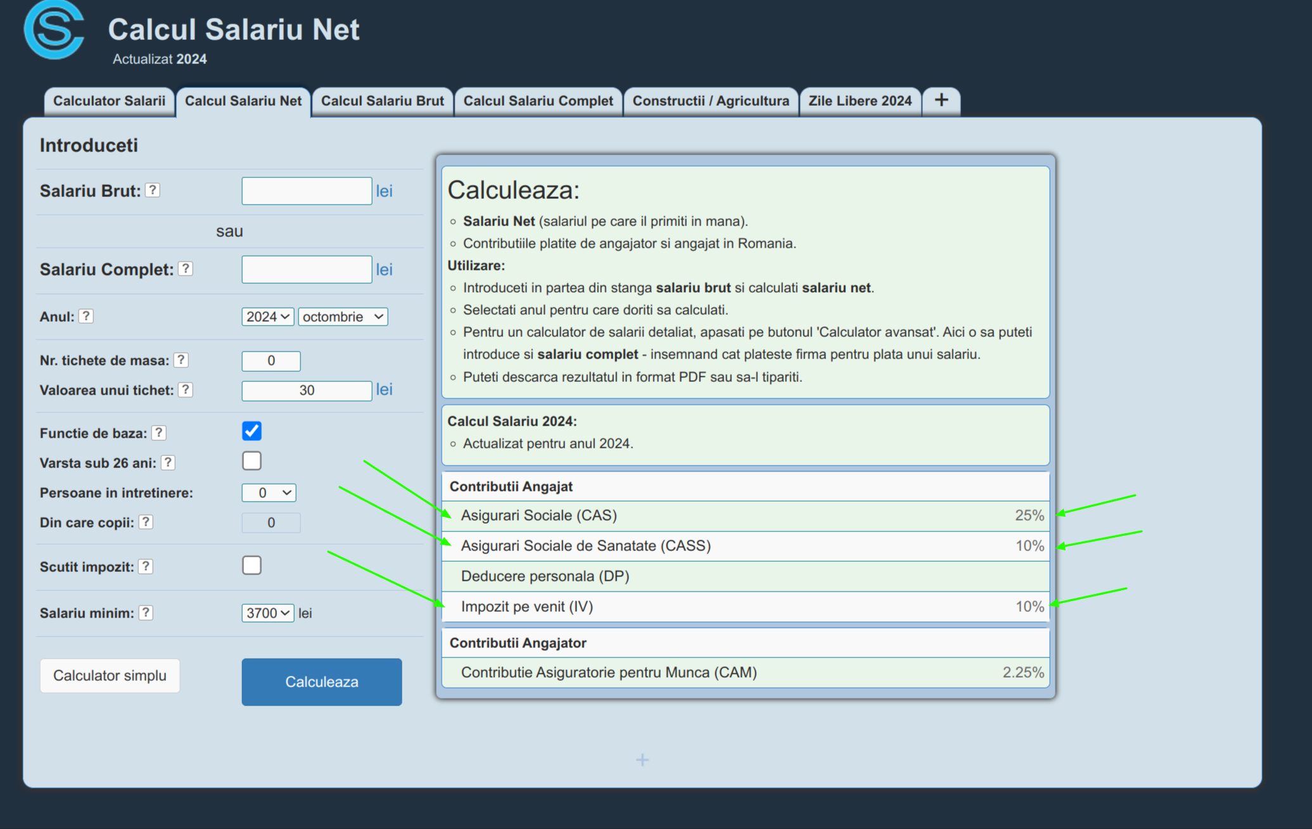The height and width of the screenshot is (829, 1312).
Task: Open help for Nr. tichete de masa
Action: (x=181, y=360)
